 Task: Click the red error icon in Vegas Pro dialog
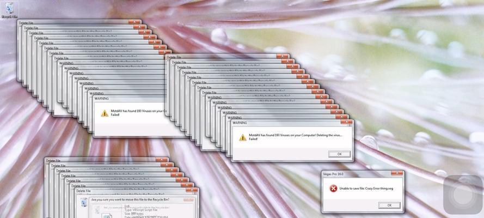(x=333, y=188)
